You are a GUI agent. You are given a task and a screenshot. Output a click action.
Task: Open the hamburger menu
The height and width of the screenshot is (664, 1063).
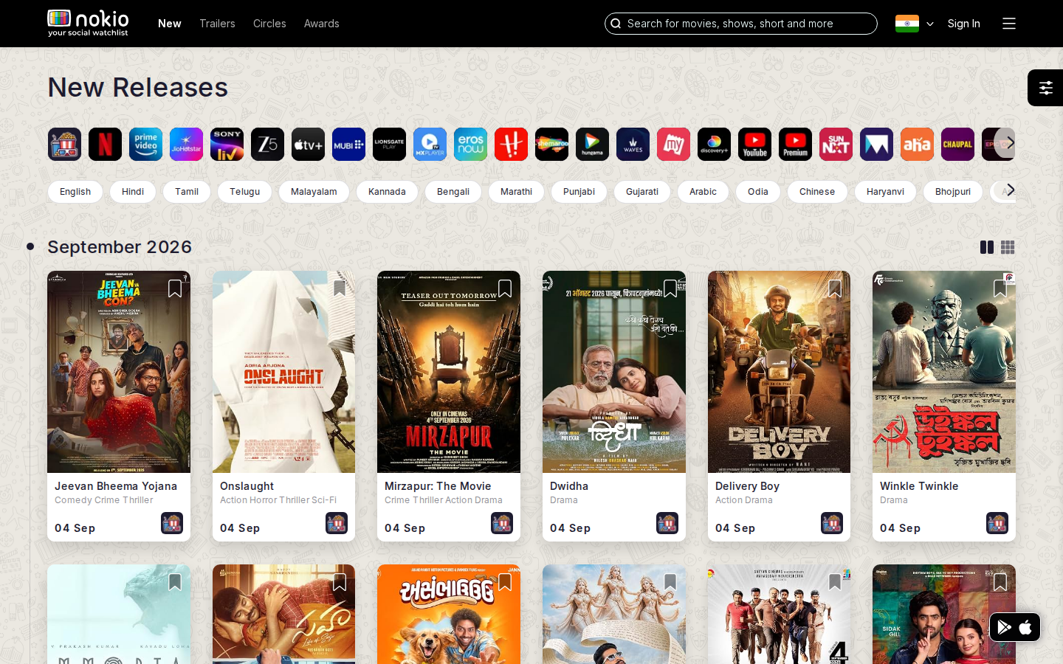tap(1009, 24)
